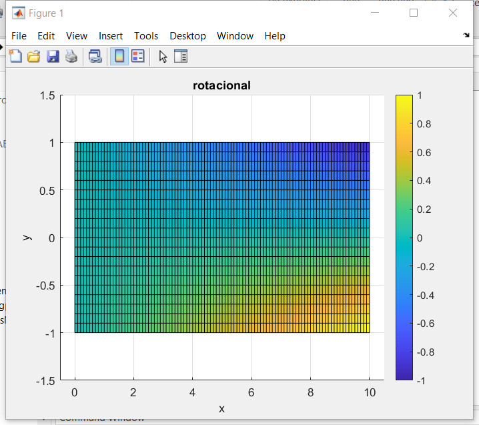Screen dimensions: 479x425
Task: Open the File menu
Action: pos(19,36)
